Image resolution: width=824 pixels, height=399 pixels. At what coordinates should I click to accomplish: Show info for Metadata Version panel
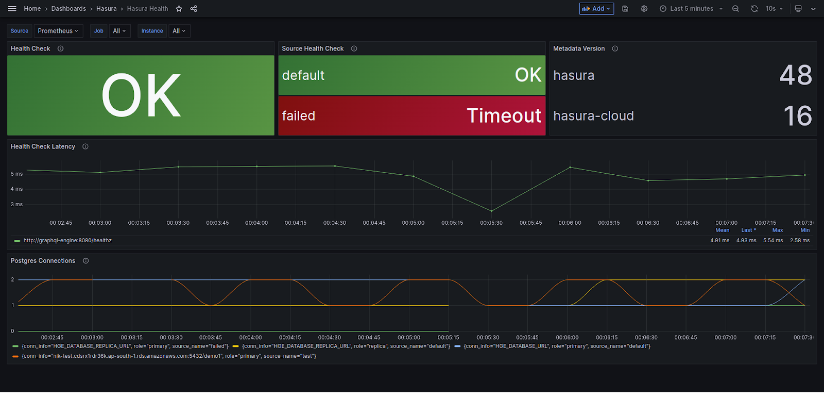click(x=615, y=48)
